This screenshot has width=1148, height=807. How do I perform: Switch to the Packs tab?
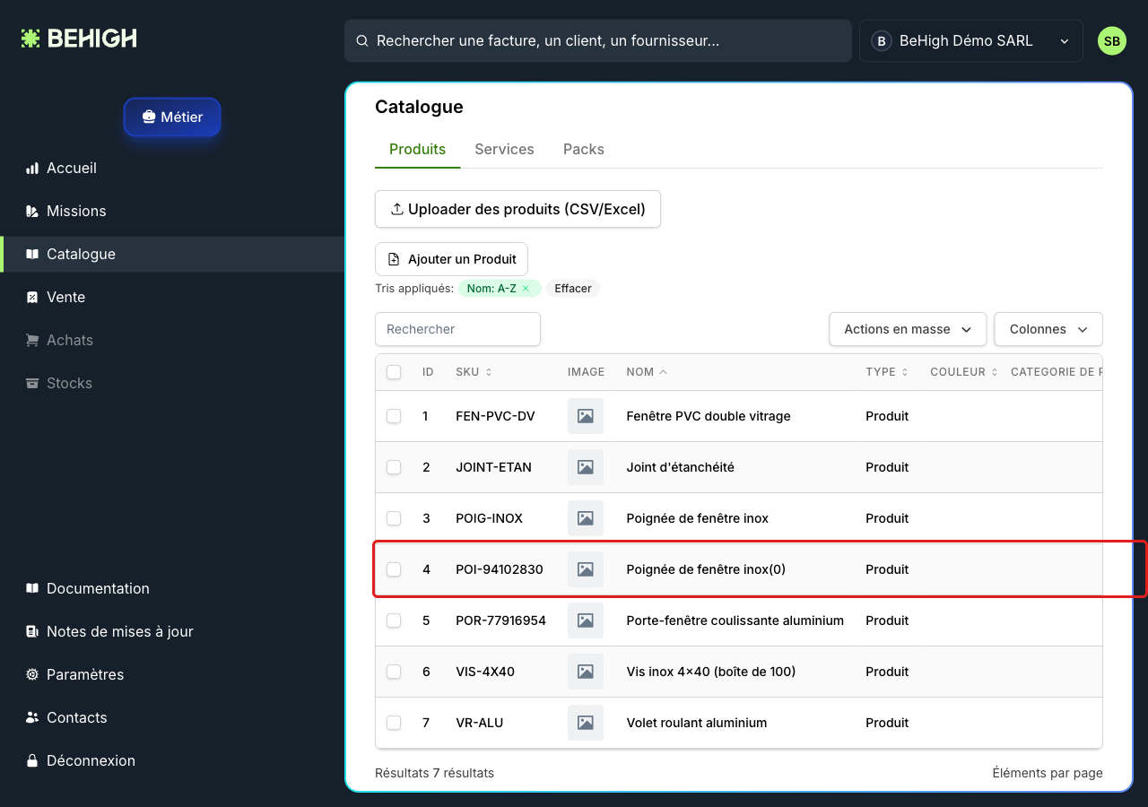(x=584, y=150)
